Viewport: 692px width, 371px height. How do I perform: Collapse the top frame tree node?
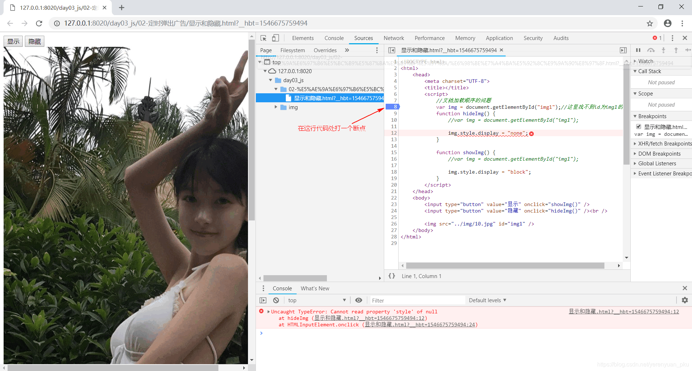pyautogui.click(x=260, y=62)
